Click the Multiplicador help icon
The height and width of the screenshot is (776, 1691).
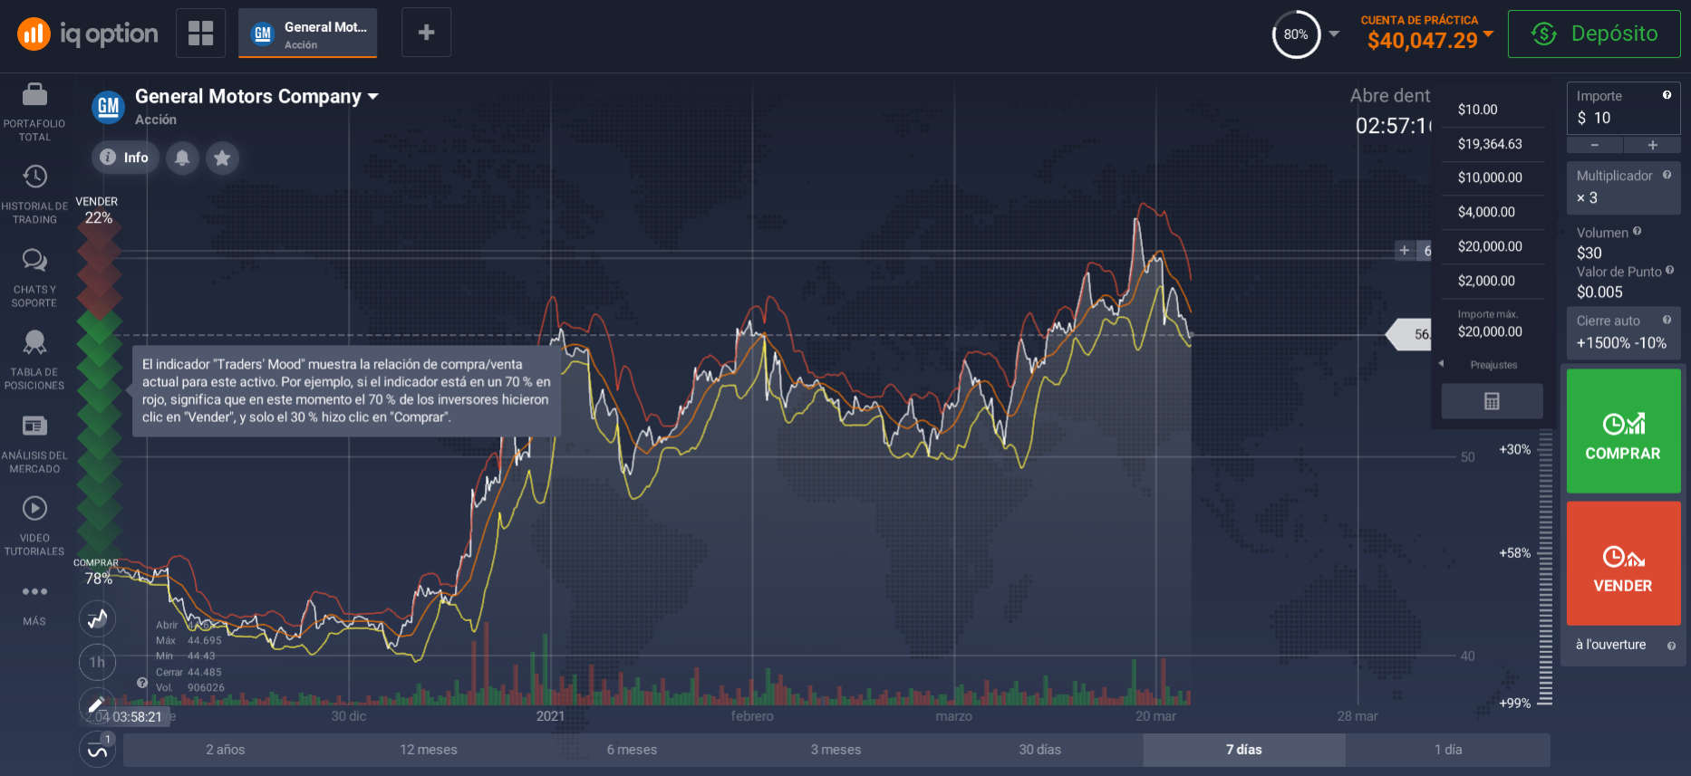tap(1667, 175)
